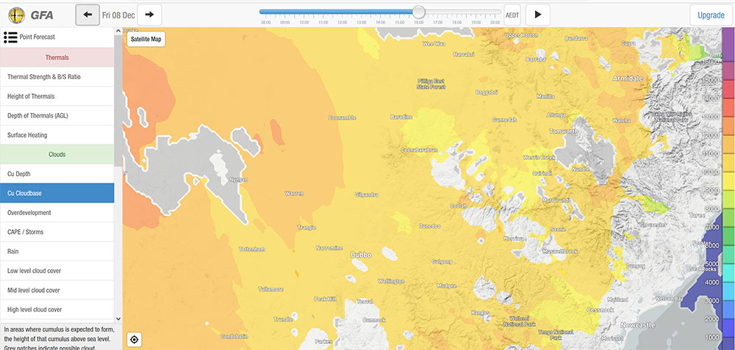735x350 pixels.
Task: Select Thermal Strength & B/S Ratio layer
Action: tap(57, 77)
